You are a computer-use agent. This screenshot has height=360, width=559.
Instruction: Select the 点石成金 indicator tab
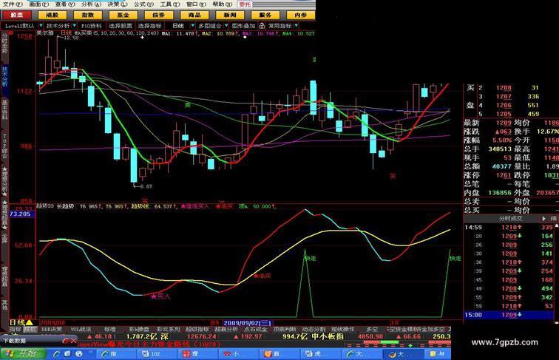click(x=255, y=330)
